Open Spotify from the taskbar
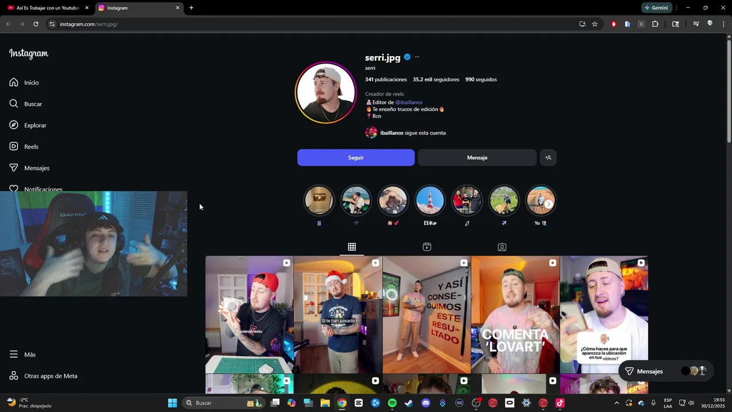The height and width of the screenshot is (412, 732). tap(392, 403)
